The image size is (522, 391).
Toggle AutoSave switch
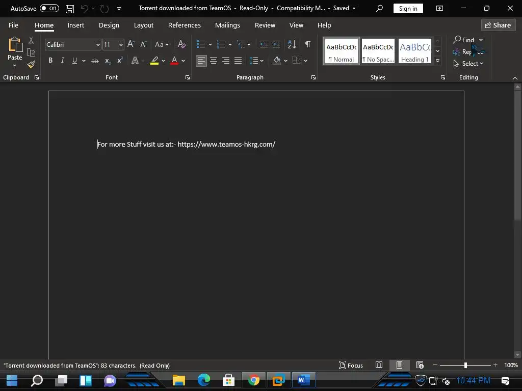click(49, 8)
